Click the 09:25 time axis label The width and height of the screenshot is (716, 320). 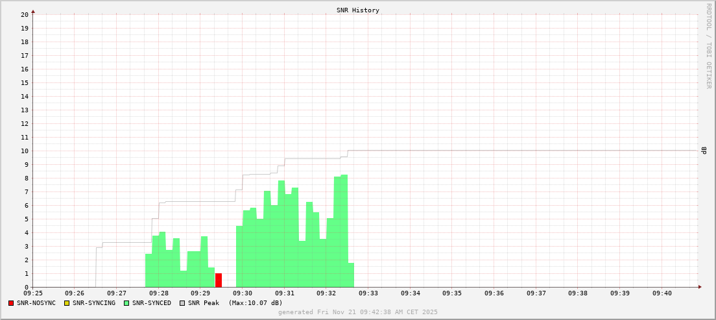32,293
